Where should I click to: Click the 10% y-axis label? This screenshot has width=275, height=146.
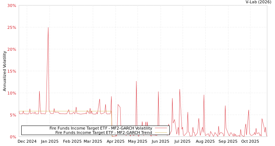(x=12, y=93)
